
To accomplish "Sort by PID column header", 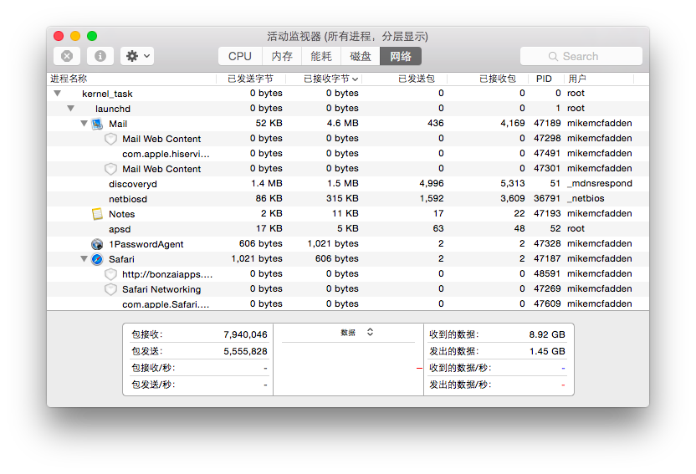I will coord(546,79).
